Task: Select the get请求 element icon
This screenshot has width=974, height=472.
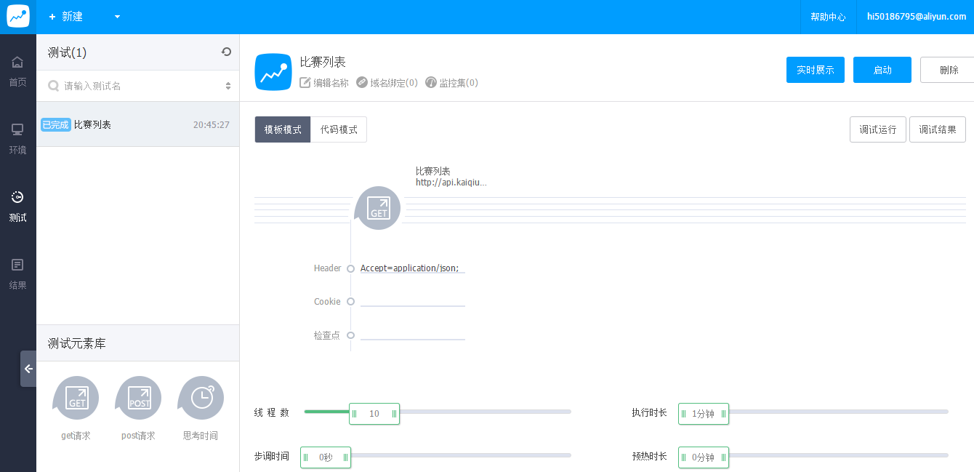Action: click(x=76, y=398)
